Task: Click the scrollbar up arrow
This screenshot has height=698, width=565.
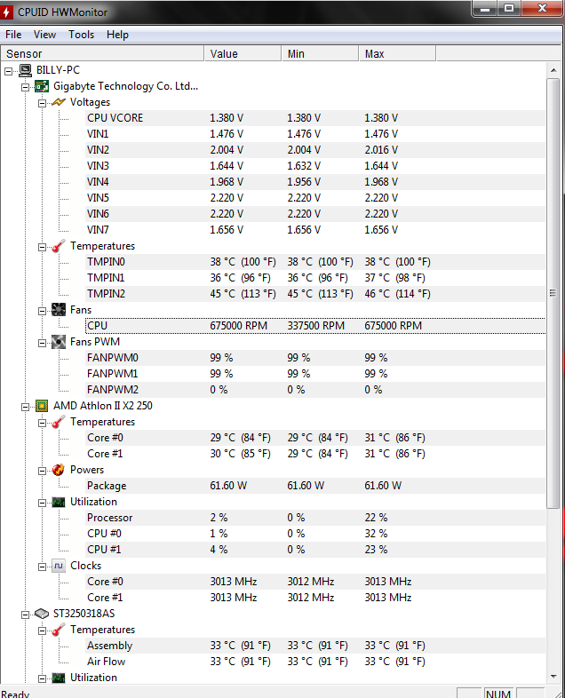Action: point(553,70)
